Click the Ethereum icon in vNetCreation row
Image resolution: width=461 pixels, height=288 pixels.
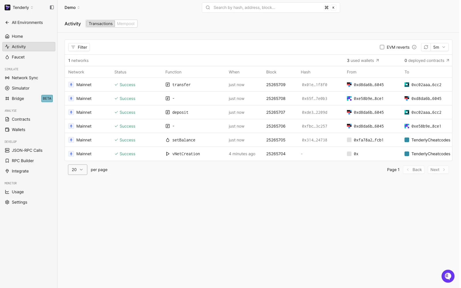click(x=71, y=154)
